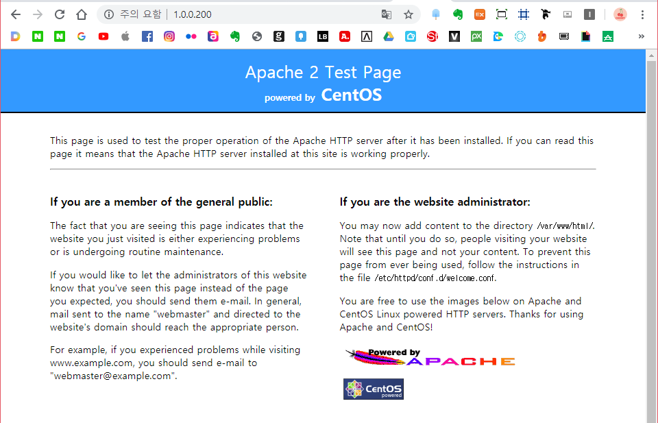This screenshot has height=423, width=658.
Task: Open the red St bookmark
Action: [x=432, y=36]
